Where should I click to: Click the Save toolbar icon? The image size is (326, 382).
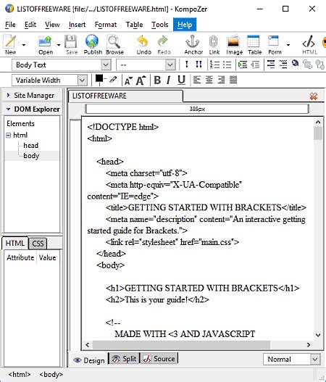(x=71, y=44)
